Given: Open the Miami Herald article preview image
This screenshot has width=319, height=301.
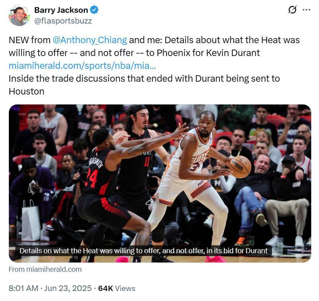Looking at the screenshot, I should click(x=160, y=183).
